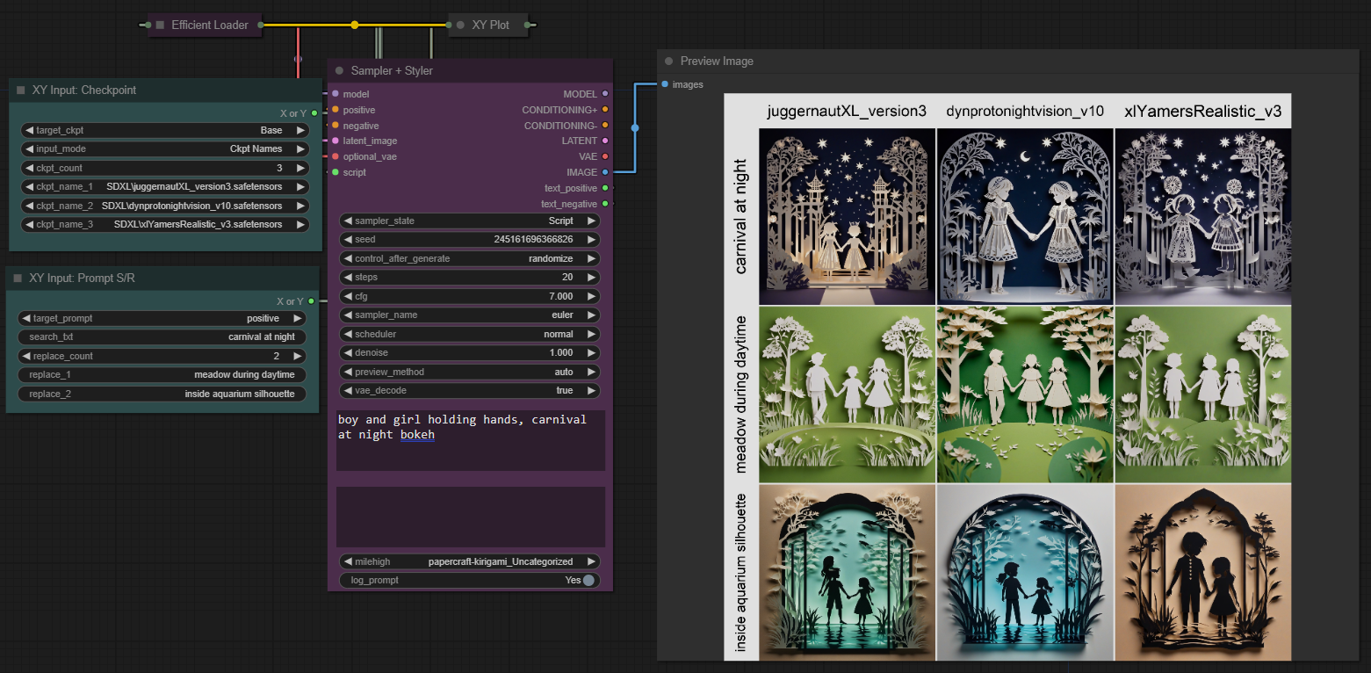1371x673 pixels.
Task: Toggle the vae_decode true setting
Action: pyautogui.click(x=470, y=391)
